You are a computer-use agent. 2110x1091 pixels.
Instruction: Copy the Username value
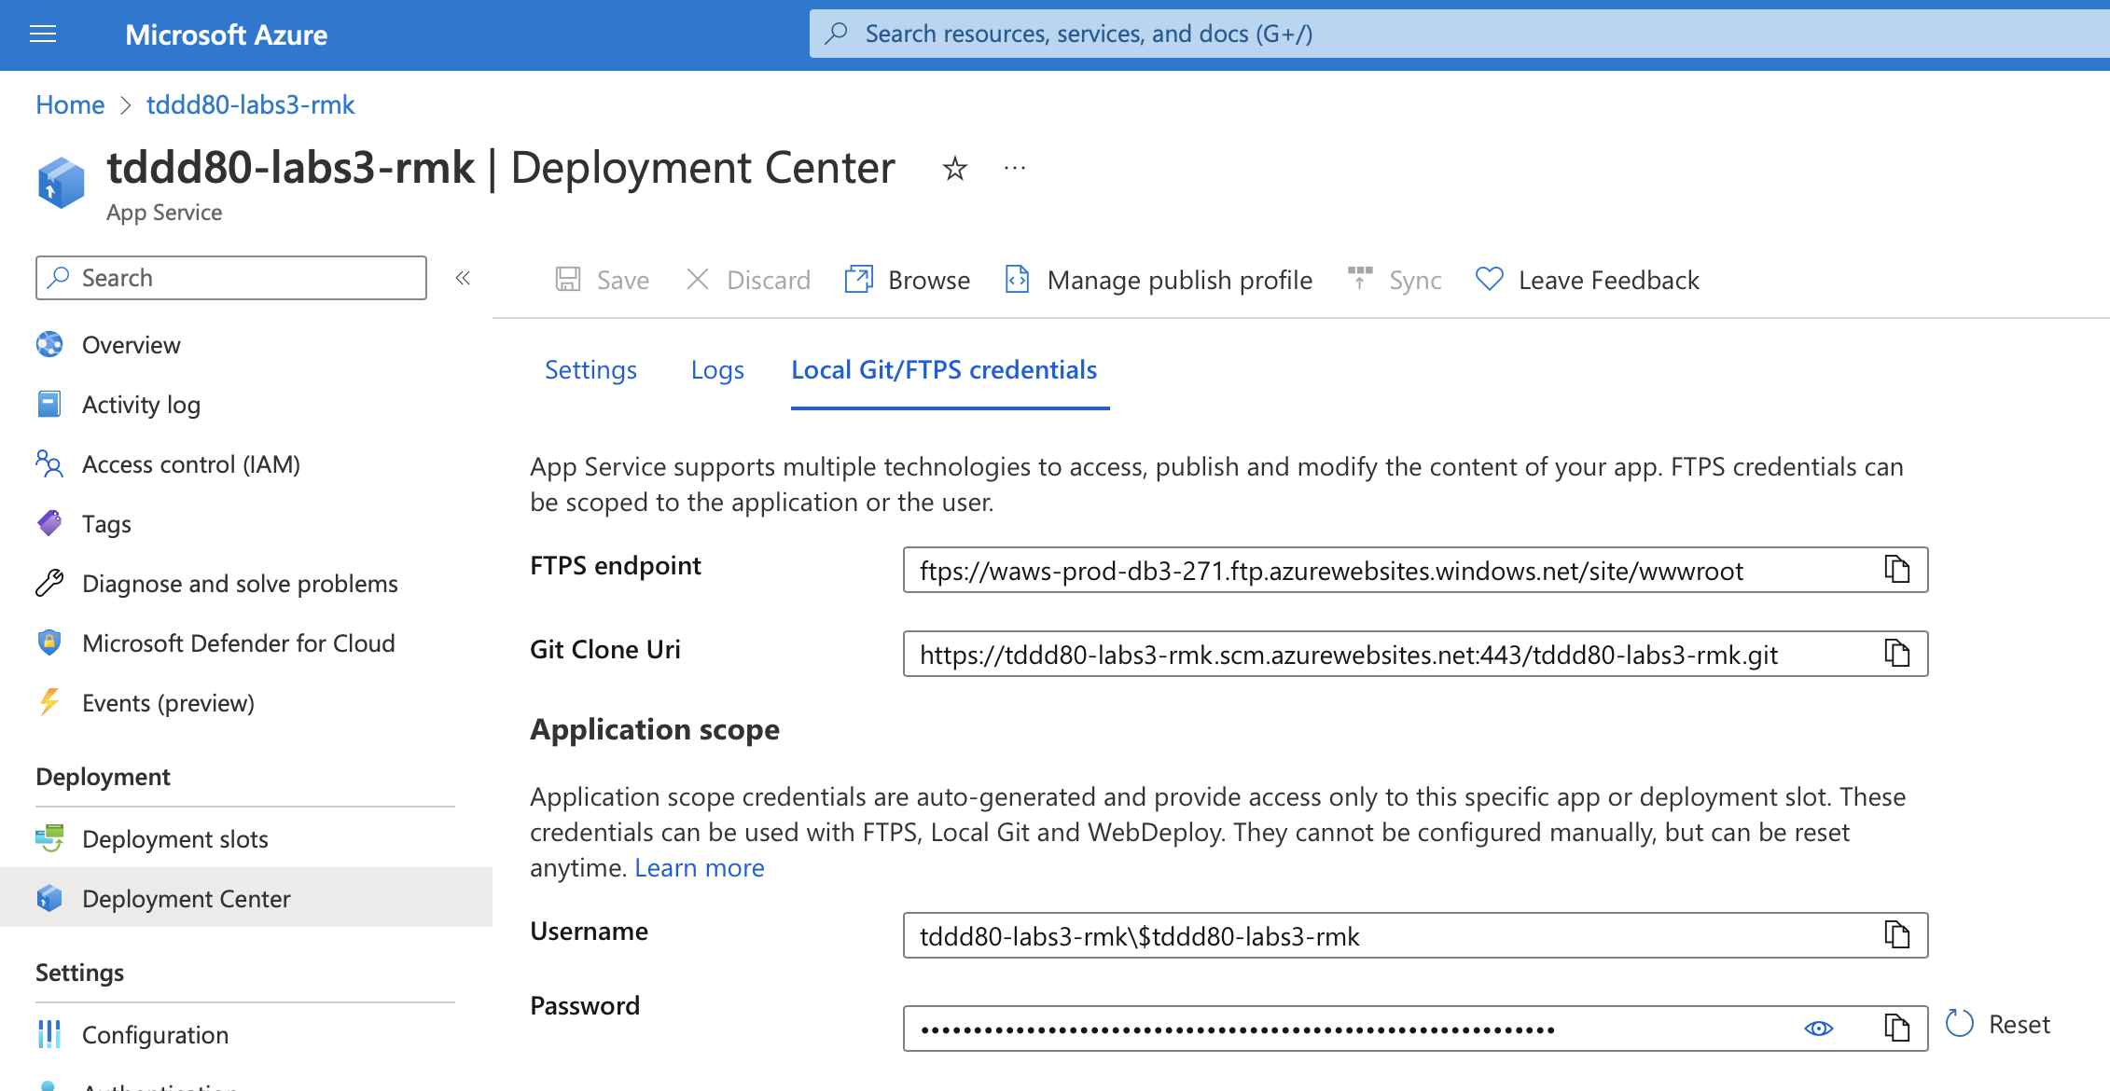coord(1897,935)
